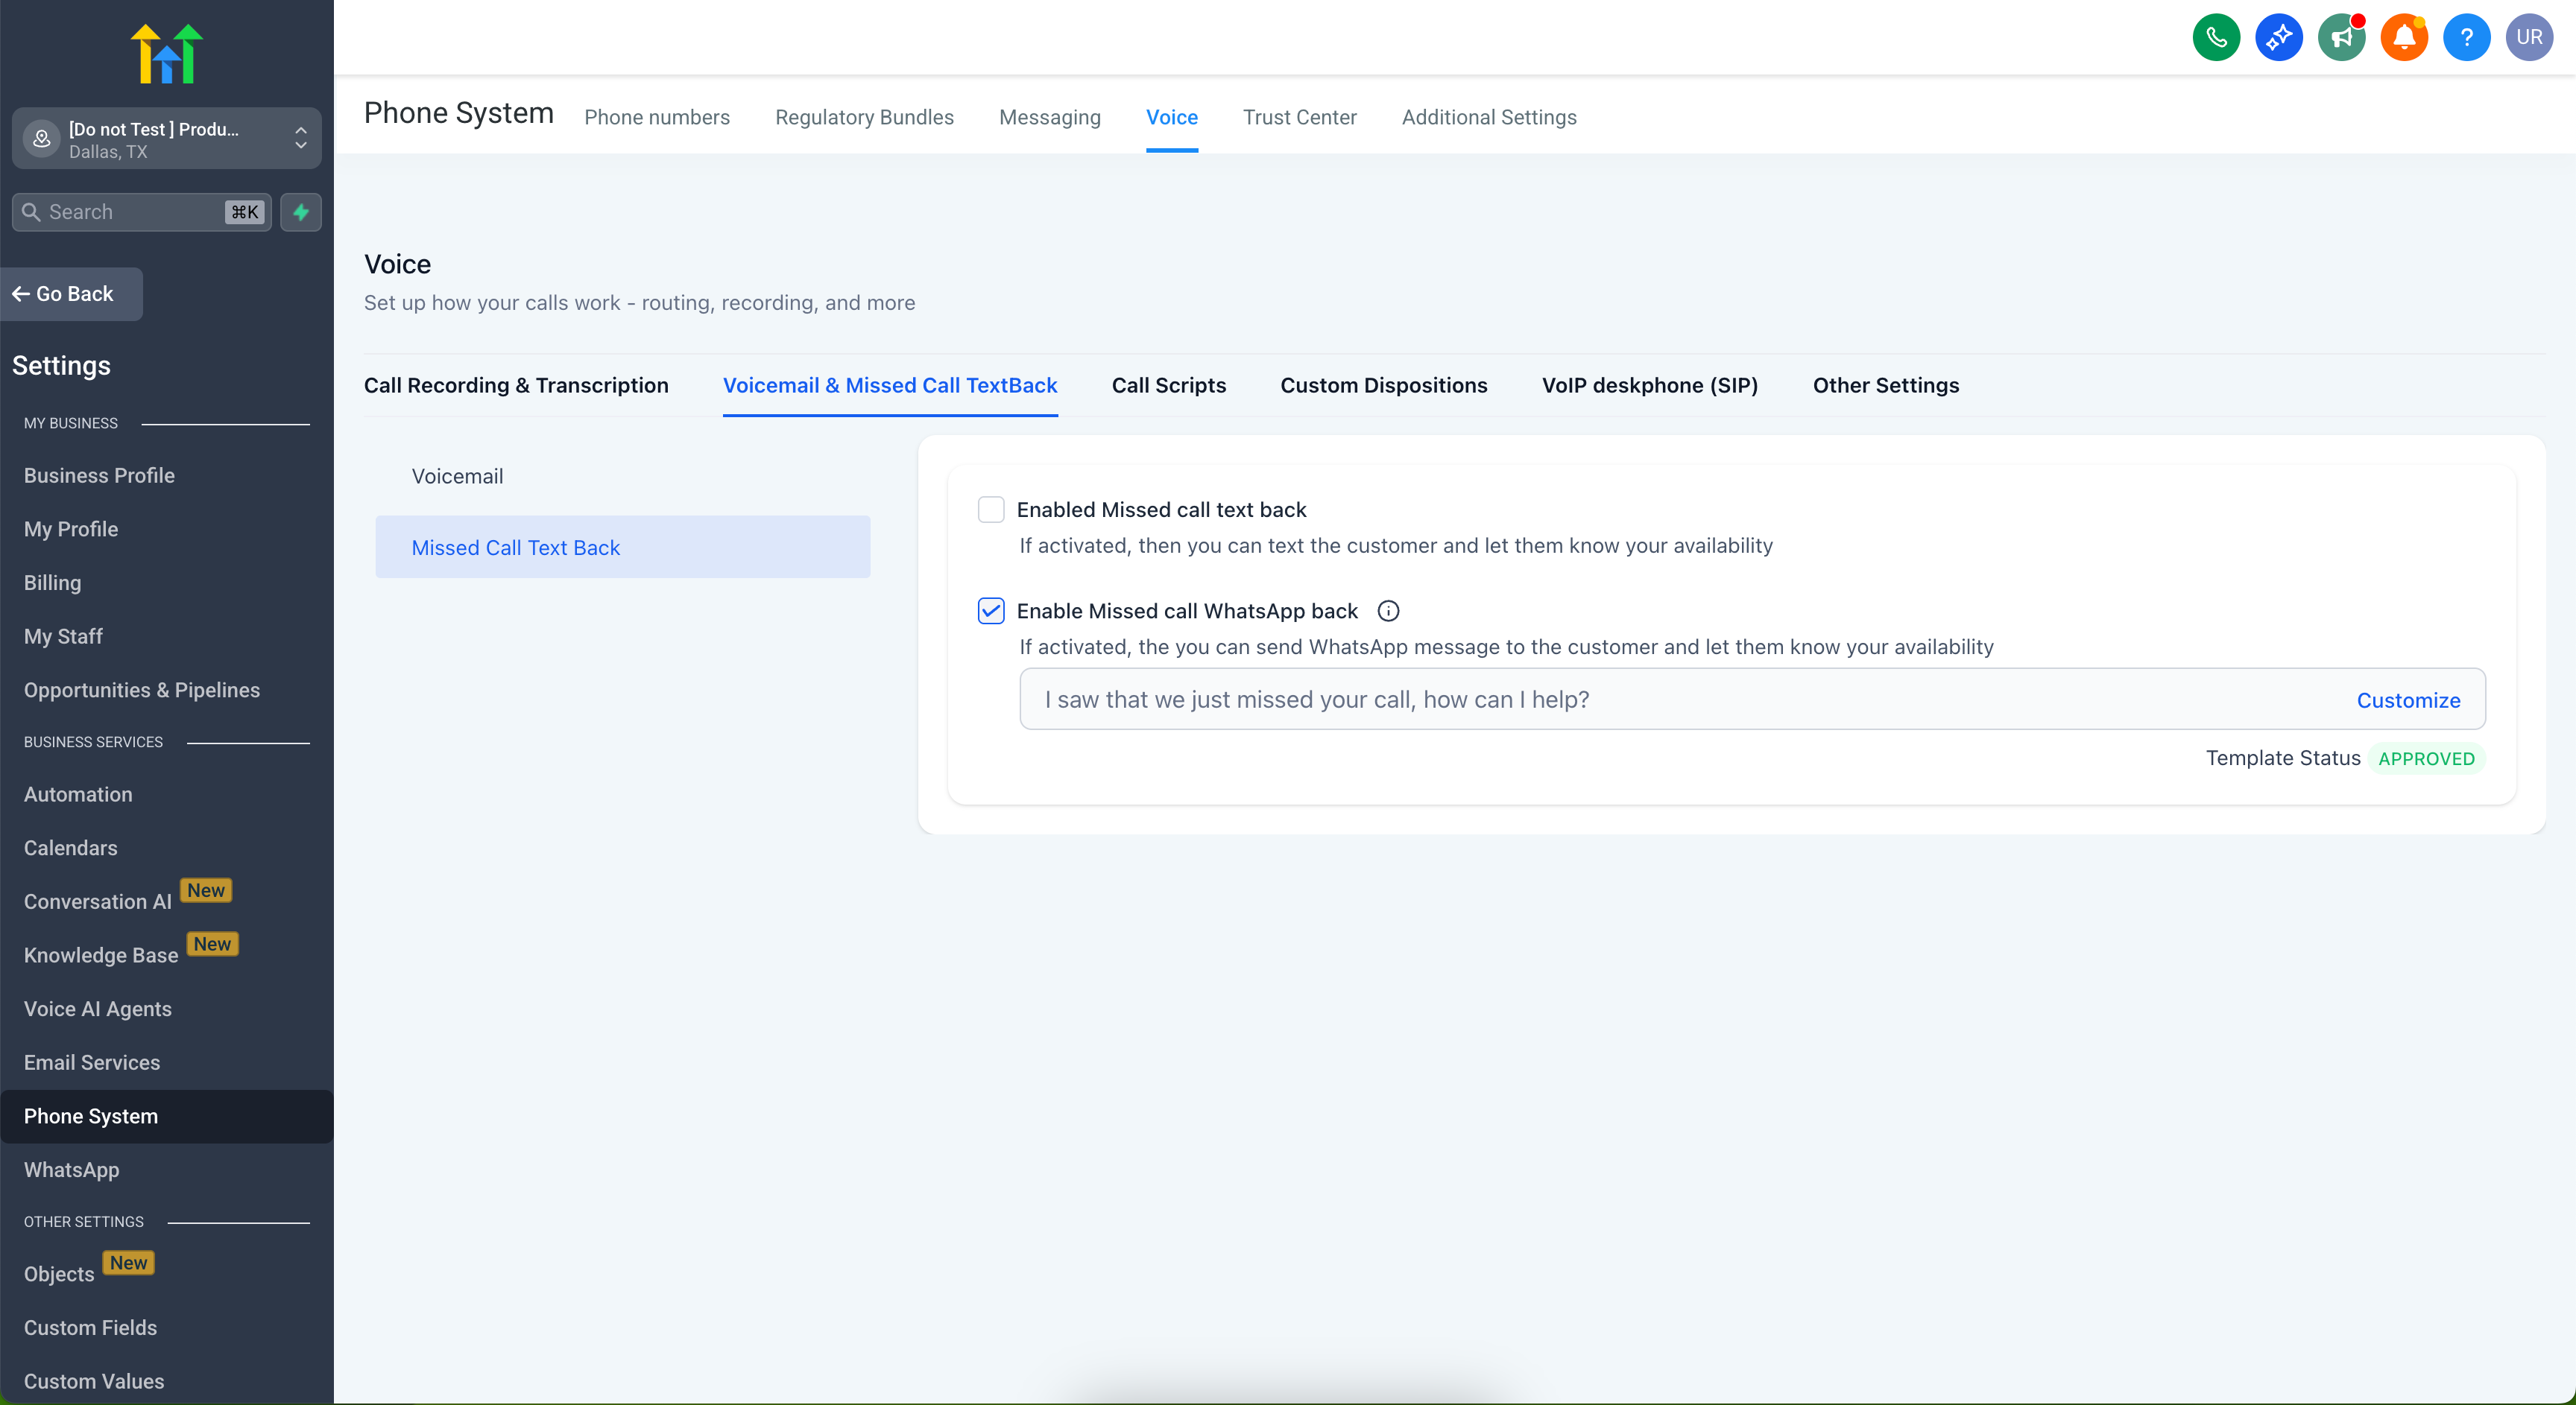2576x1405 pixels.
Task: Open the Other Settings sub-tab
Action: [1885, 386]
